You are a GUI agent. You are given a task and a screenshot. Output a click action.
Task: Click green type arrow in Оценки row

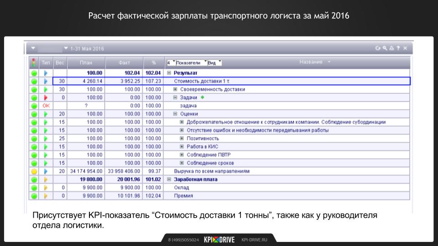click(x=46, y=114)
